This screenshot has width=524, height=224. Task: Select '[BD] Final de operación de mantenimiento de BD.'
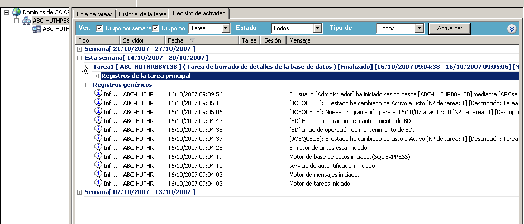[x=351, y=120]
